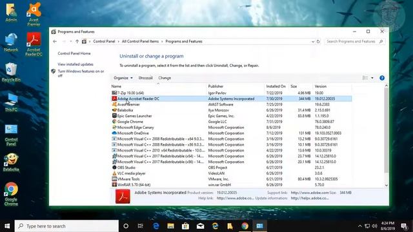Viewport: 413px width, 232px height.
Task: Click the Back navigation arrow
Action: pyautogui.click(x=55, y=41)
